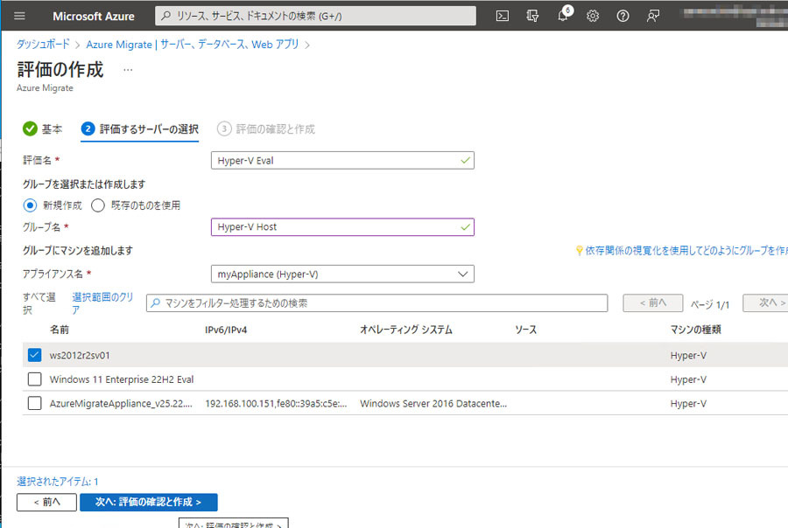This screenshot has height=528, width=788.
Task: Select the 既存のものを使用 radio option
Action: point(98,205)
